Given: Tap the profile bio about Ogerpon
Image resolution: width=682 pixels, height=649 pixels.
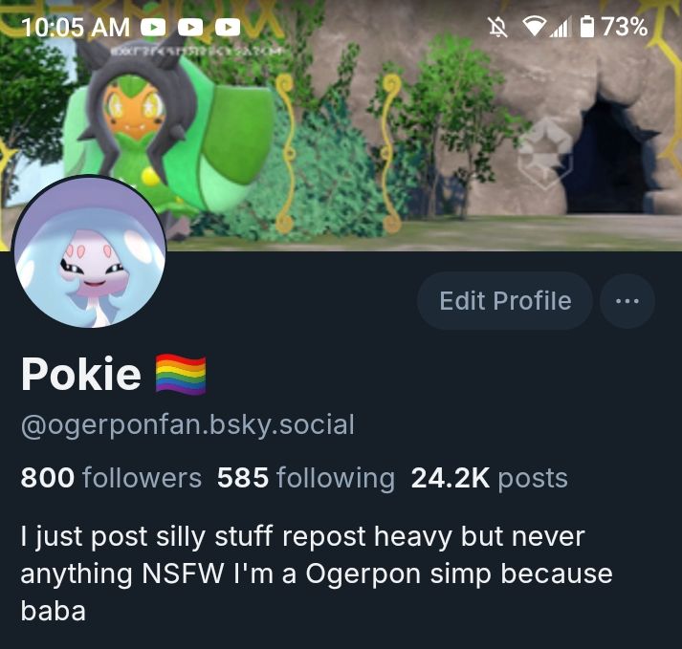Looking at the screenshot, I should click(317, 573).
